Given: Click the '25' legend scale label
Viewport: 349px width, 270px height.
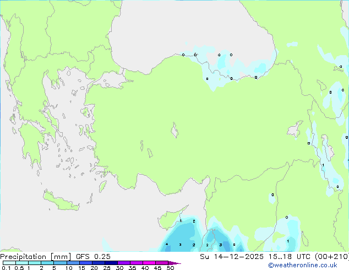Looking at the screenshot, I should click(107, 268).
